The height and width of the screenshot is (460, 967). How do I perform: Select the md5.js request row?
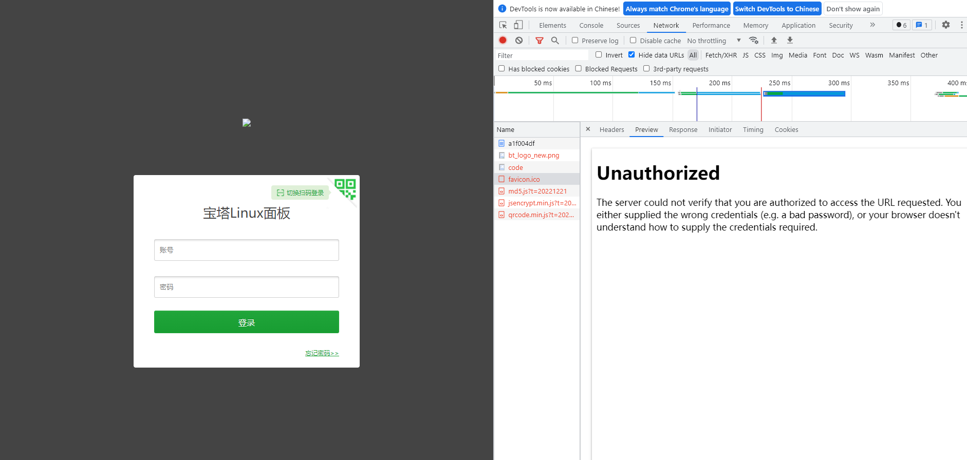tap(537, 191)
